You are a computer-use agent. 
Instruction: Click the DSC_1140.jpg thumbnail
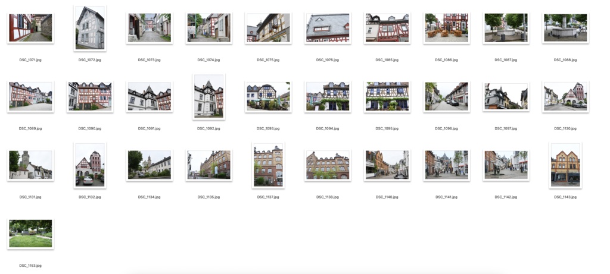387,165
